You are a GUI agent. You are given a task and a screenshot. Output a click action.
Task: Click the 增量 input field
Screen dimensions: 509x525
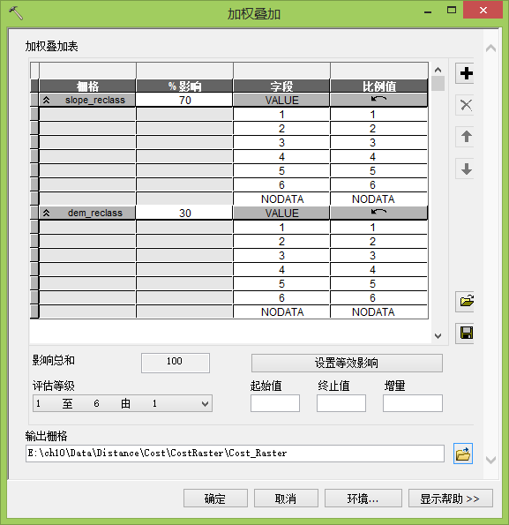click(413, 403)
